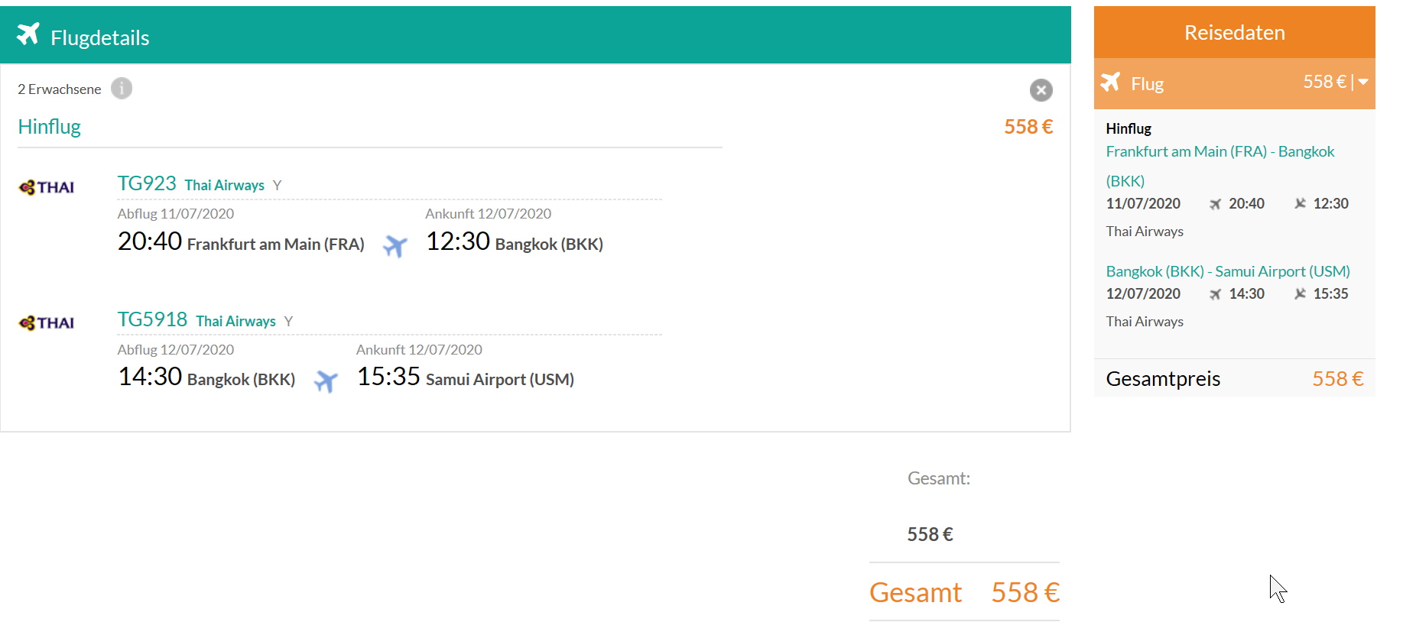Open the TG923 flight number link
The width and height of the screenshot is (1403, 635).
[x=147, y=183]
